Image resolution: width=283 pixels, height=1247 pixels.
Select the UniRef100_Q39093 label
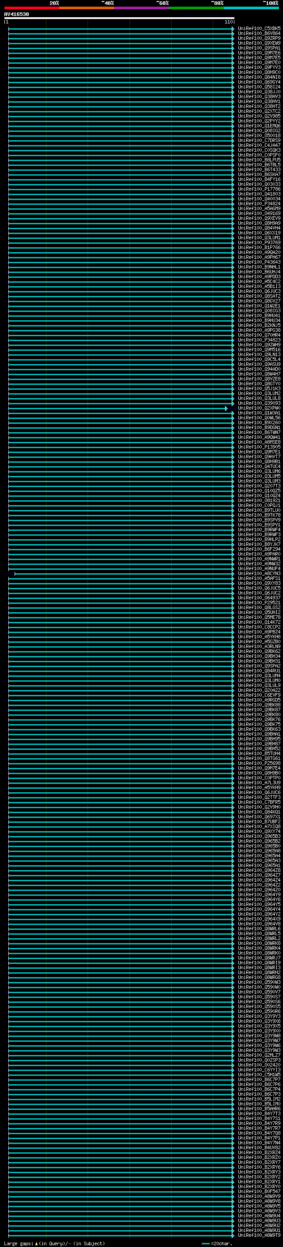[x=259, y=403]
